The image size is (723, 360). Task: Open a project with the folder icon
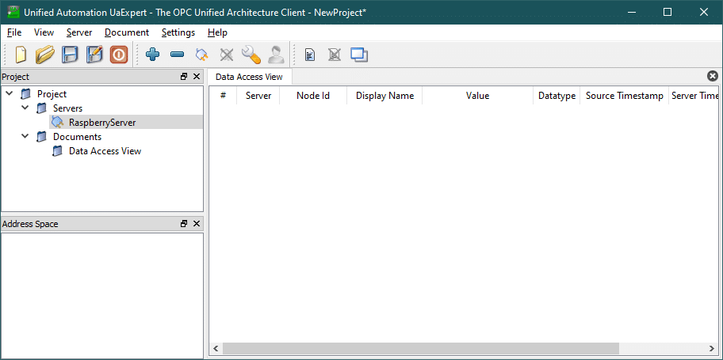(45, 55)
